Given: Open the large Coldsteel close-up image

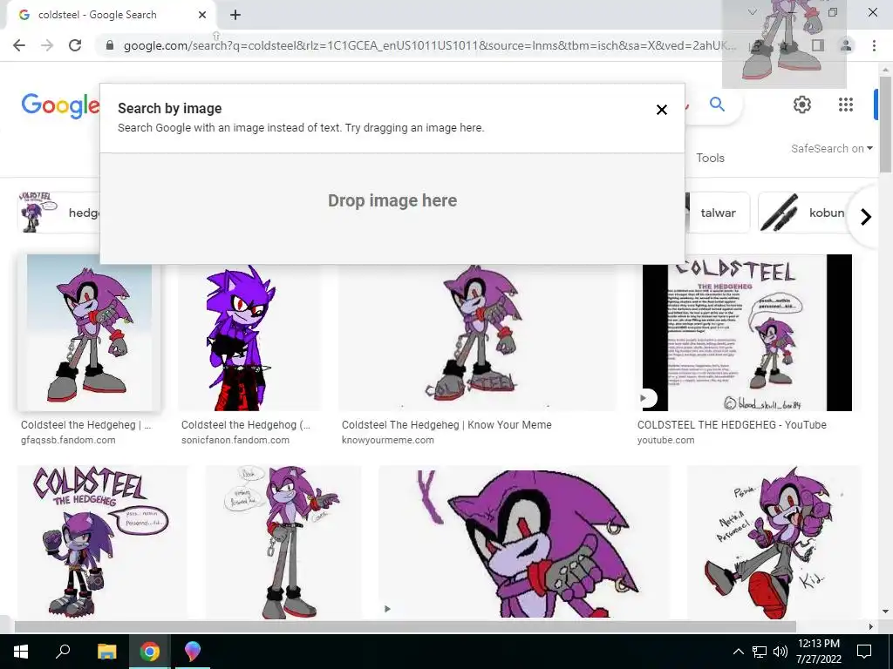Looking at the screenshot, I should (x=524, y=542).
